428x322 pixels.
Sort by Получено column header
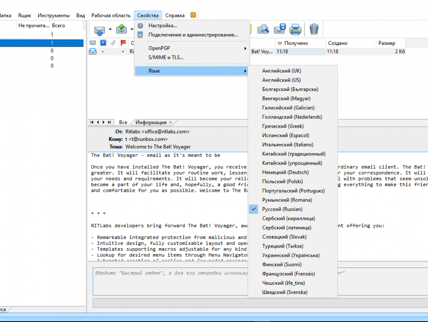pyautogui.click(x=300, y=43)
